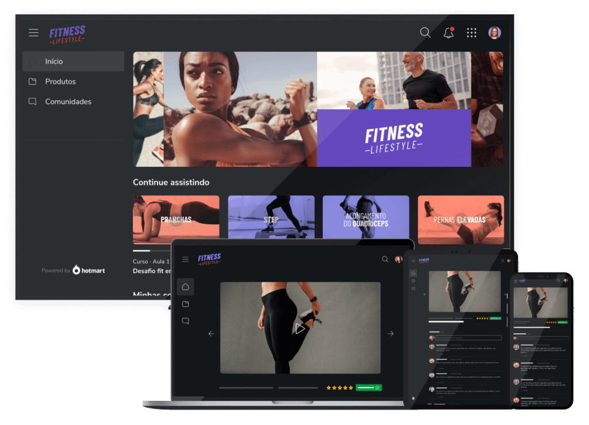Open Alongamento do Quadríceps thumbnail
Image resolution: width=589 pixels, height=425 pixels.
tap(366, 219)
